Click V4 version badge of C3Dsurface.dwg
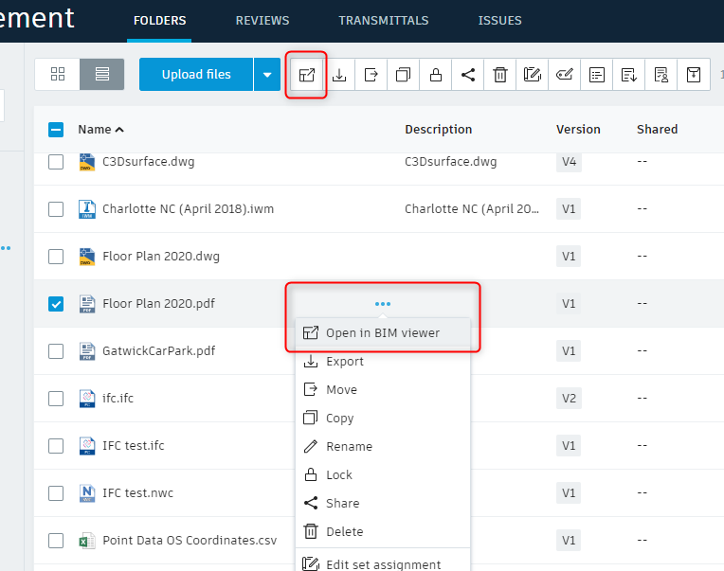 pos(569,162)
